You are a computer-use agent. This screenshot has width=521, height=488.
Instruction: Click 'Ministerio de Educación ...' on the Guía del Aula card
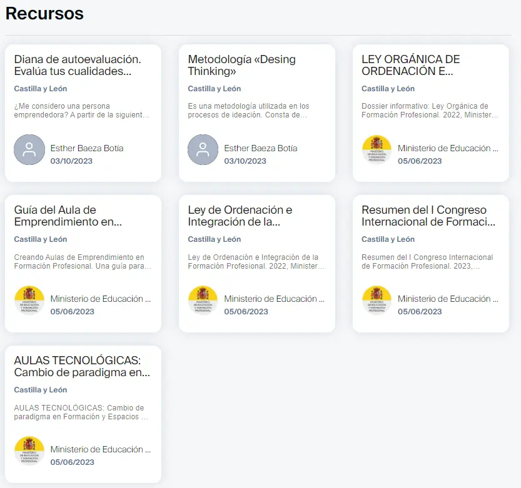tap(101, 299)
